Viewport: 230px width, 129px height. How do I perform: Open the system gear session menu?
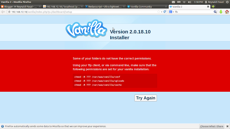[x=227, y=2]
